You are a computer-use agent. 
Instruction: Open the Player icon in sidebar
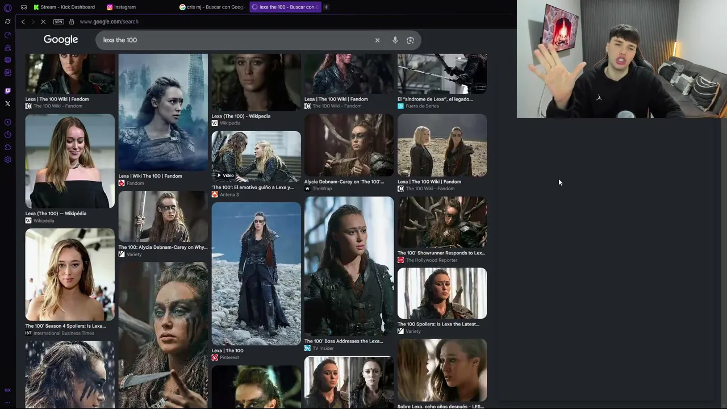tap(7, 122)
